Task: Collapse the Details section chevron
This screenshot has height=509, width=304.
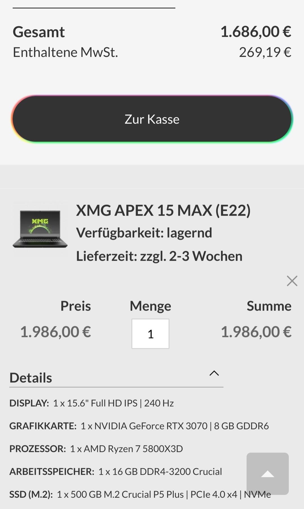Action: click(x=214, y=373)
